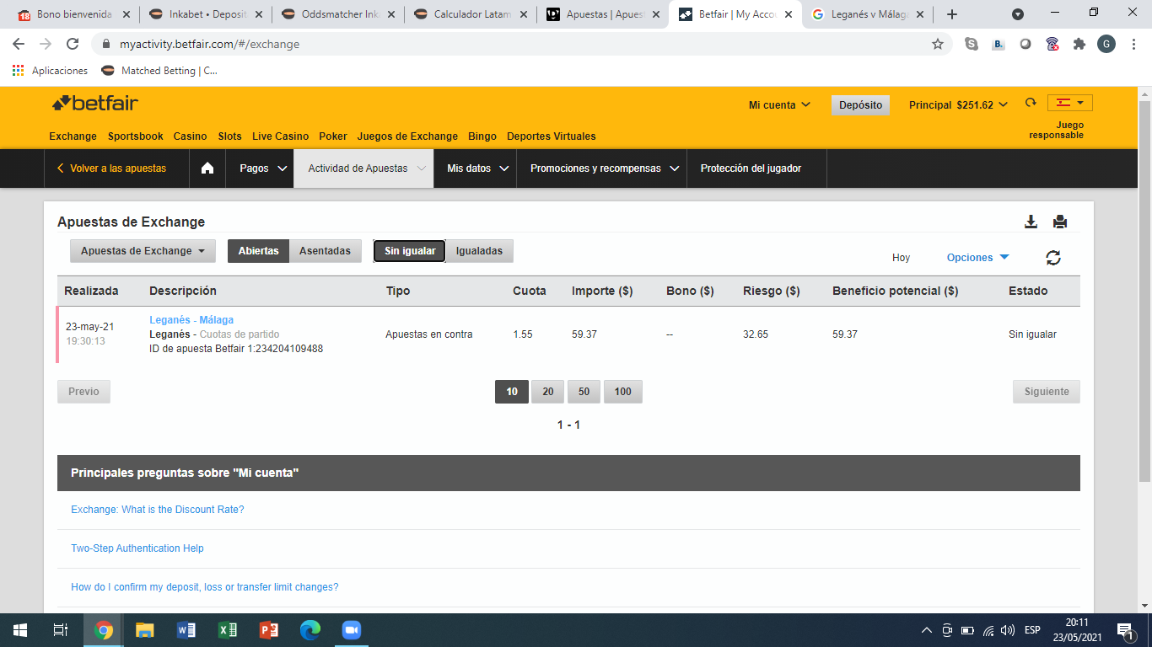Expand the Pagos menu
Screen dimensions: 1152x647
coord(260,168)
